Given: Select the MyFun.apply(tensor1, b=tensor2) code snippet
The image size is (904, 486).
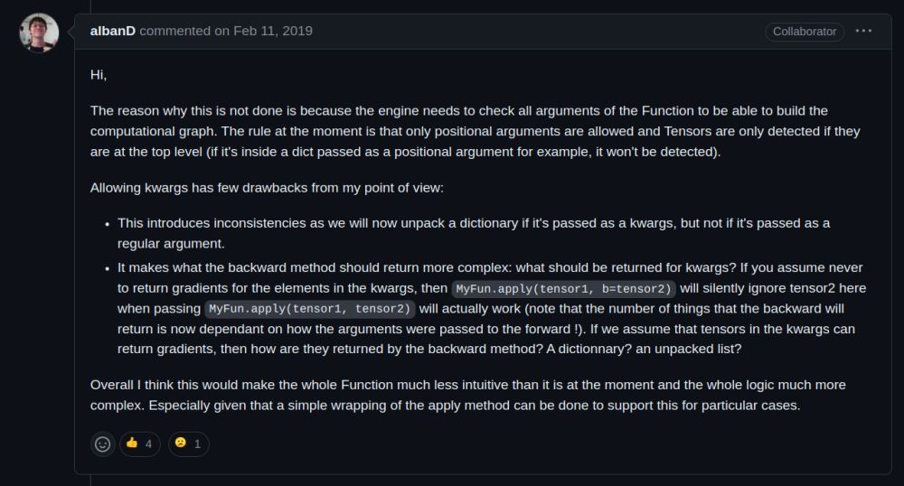Looking at the screenshot, I should click(563, 288).
